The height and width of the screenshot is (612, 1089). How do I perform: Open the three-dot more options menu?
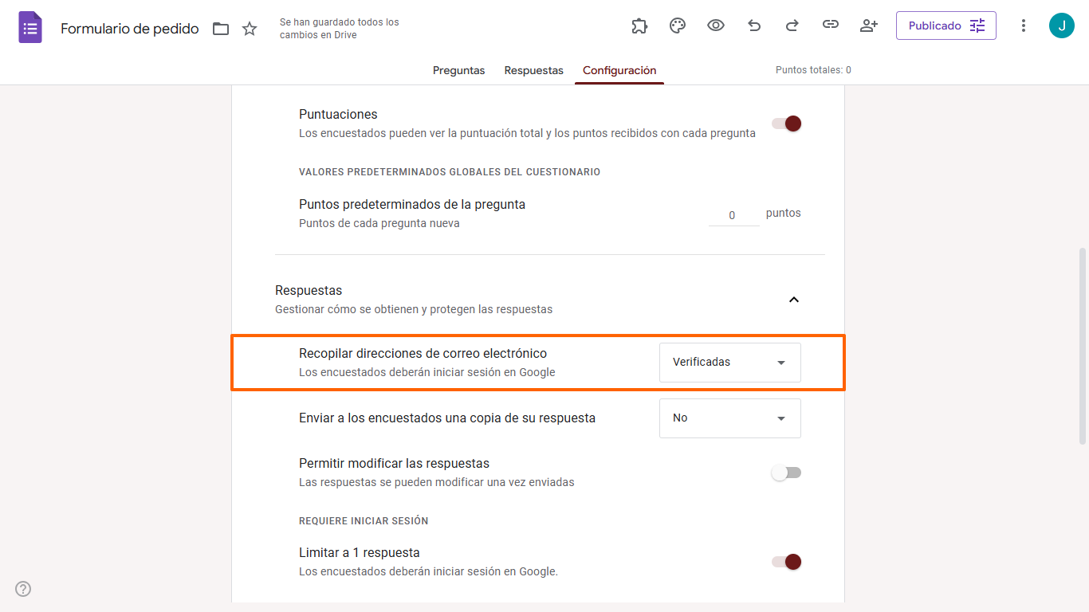(x=1024, y=25)
